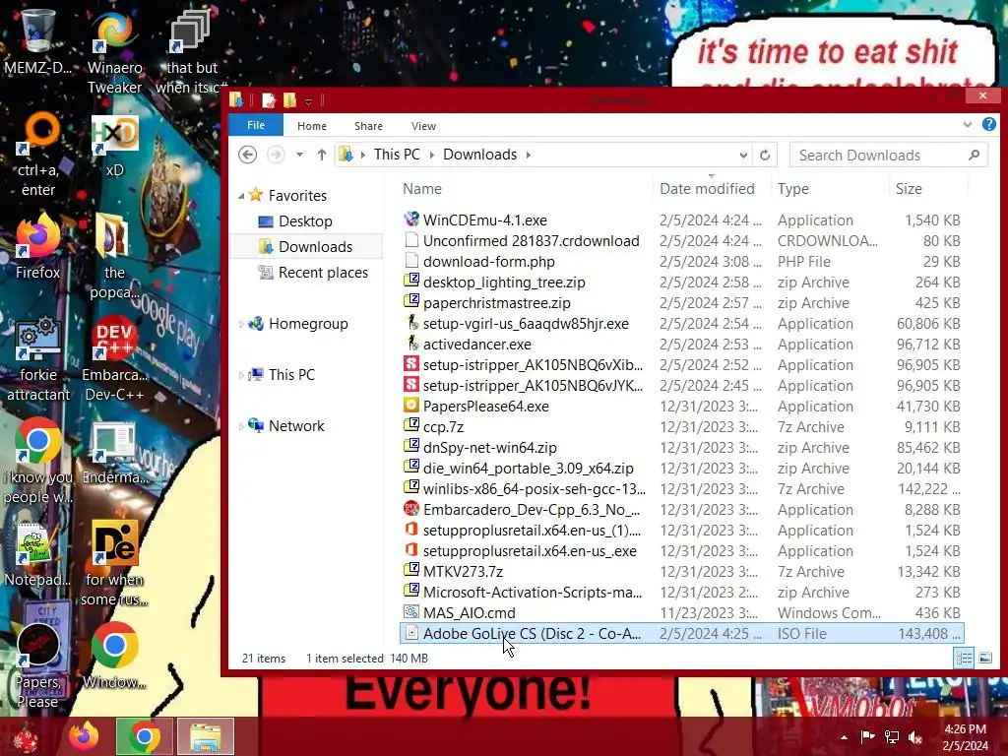Open the Action Center flag icon
This screenshot has width=1008, height=756.
click(x=867, y=737)
